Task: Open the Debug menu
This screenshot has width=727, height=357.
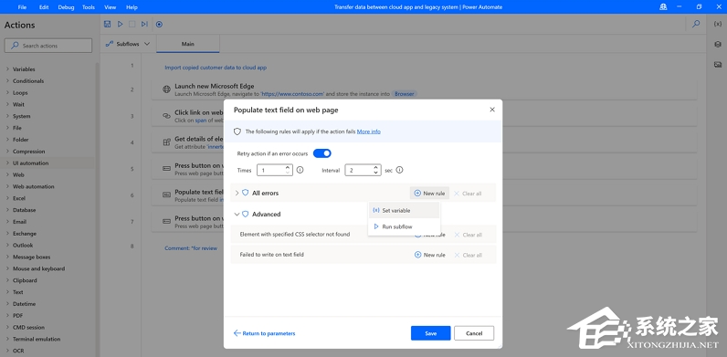Action: coord(66,7)
